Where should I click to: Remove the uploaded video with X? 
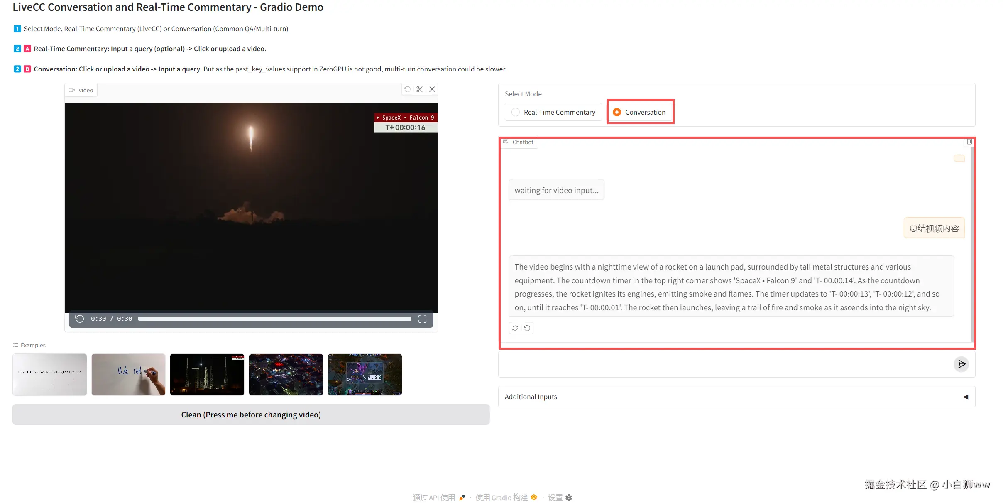pos(432,89)
